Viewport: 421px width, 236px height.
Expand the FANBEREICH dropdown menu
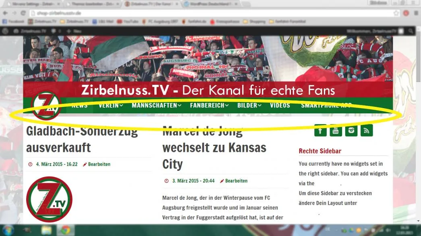point(209,106)
